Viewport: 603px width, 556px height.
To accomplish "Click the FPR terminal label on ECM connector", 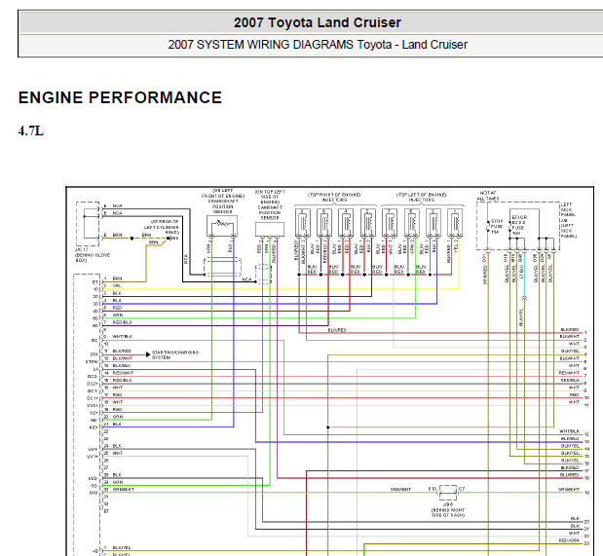I will [x=94, y=493].
